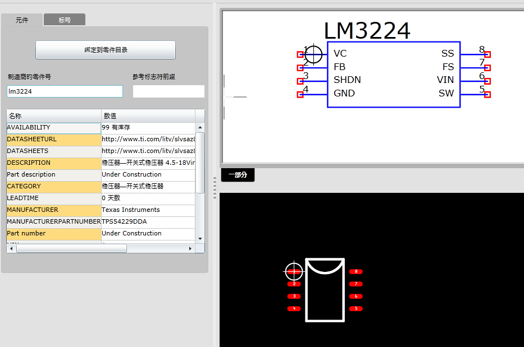Click the vertical scrollbar thumb in table
This screenshot has width=524, height=347.
(x=200, y=163)
